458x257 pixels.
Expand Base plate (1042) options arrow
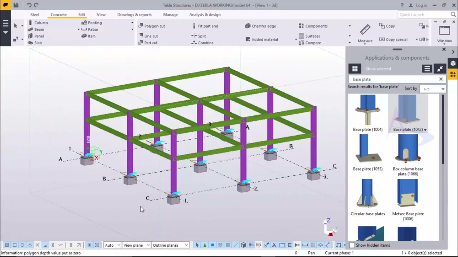pos(425,130)
